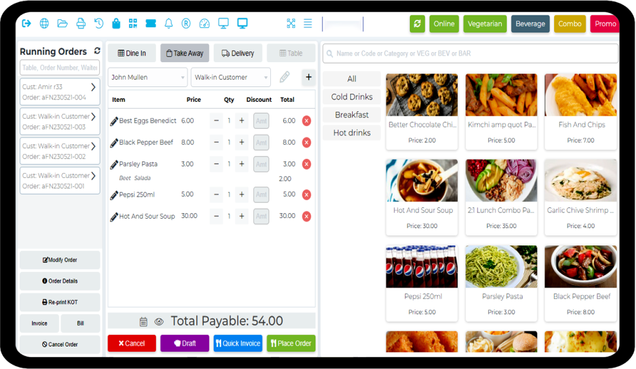The width and height of the screenshot is (636, 369).
Task: Open the QR code icon in toolbar
Action: click(133, 24)
